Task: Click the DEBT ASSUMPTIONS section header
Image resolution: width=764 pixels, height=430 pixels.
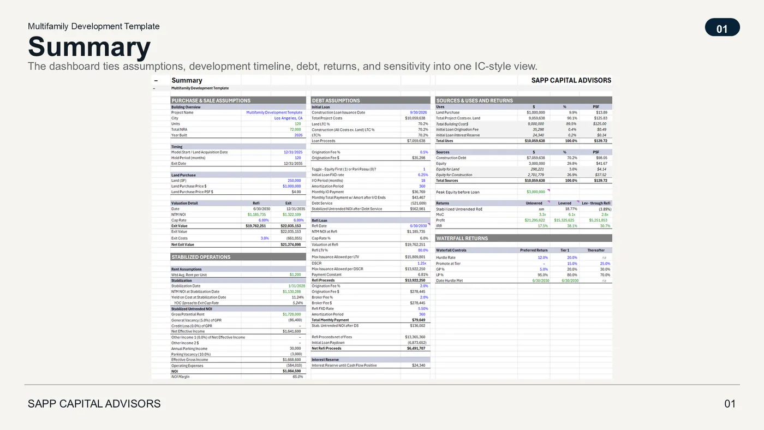Action: click(x=370, y=100)
